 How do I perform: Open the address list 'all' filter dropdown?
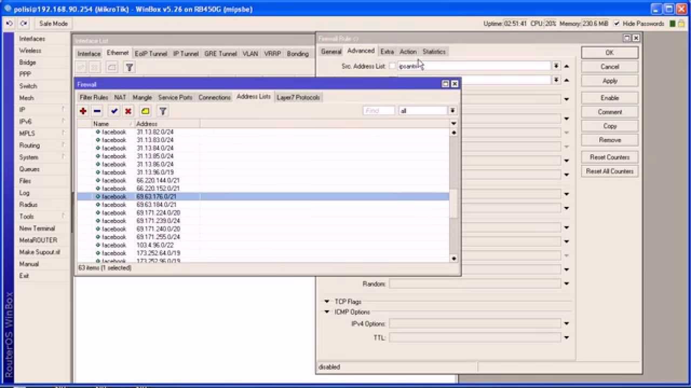453,110
